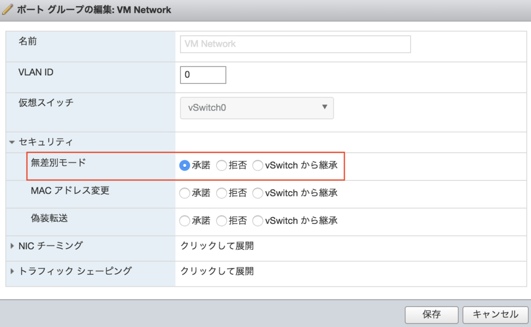Screen dimensions: 531x327
Task: Click the pencil edit icon in title
Action: [x=7, y=9]
